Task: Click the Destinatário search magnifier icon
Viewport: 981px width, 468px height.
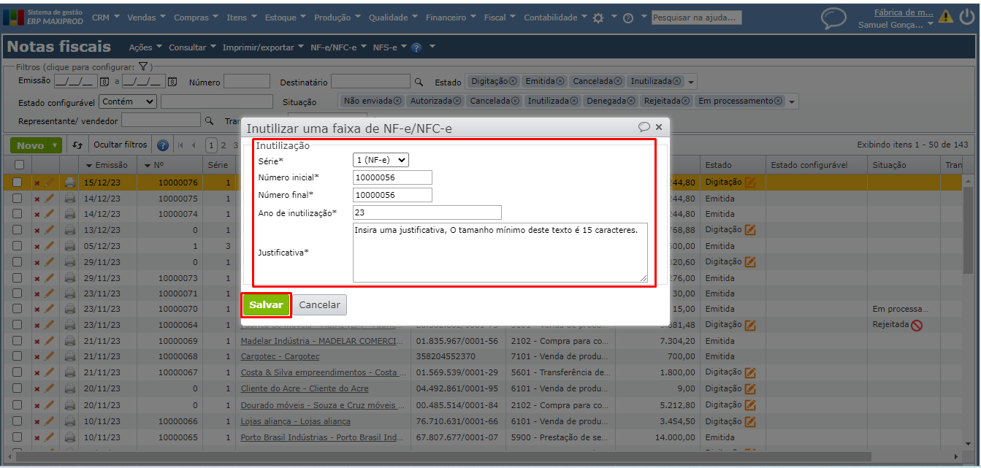Action: click(x=419, y=83)
